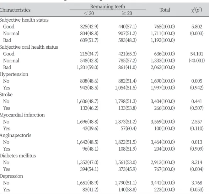The width and height of the screenshot is (209, 194).
Task: Select cell 943(48.5)
Action: 89,88
